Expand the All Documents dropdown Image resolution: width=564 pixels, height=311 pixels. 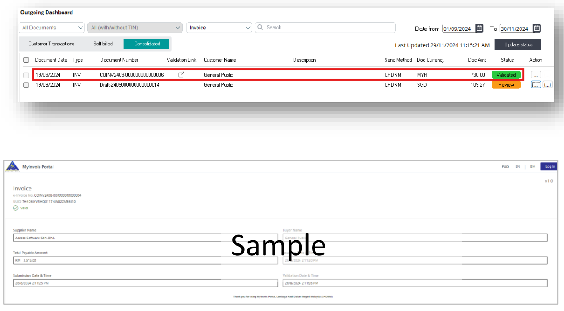[52, 28]
